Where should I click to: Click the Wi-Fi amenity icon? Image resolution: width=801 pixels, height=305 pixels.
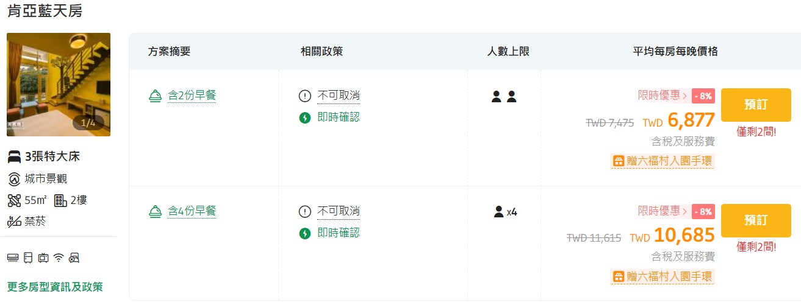(59, 258)
